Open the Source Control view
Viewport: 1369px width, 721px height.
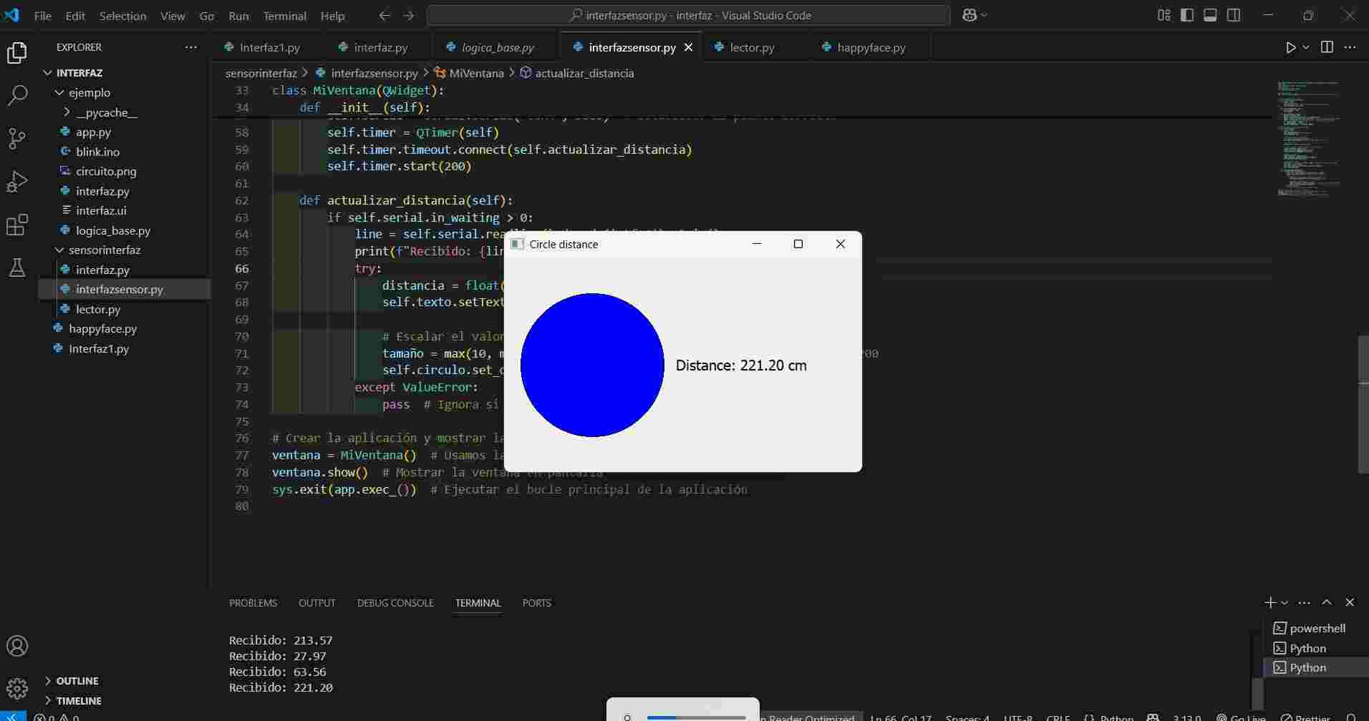pyautogui.click(x=17, y=139)
